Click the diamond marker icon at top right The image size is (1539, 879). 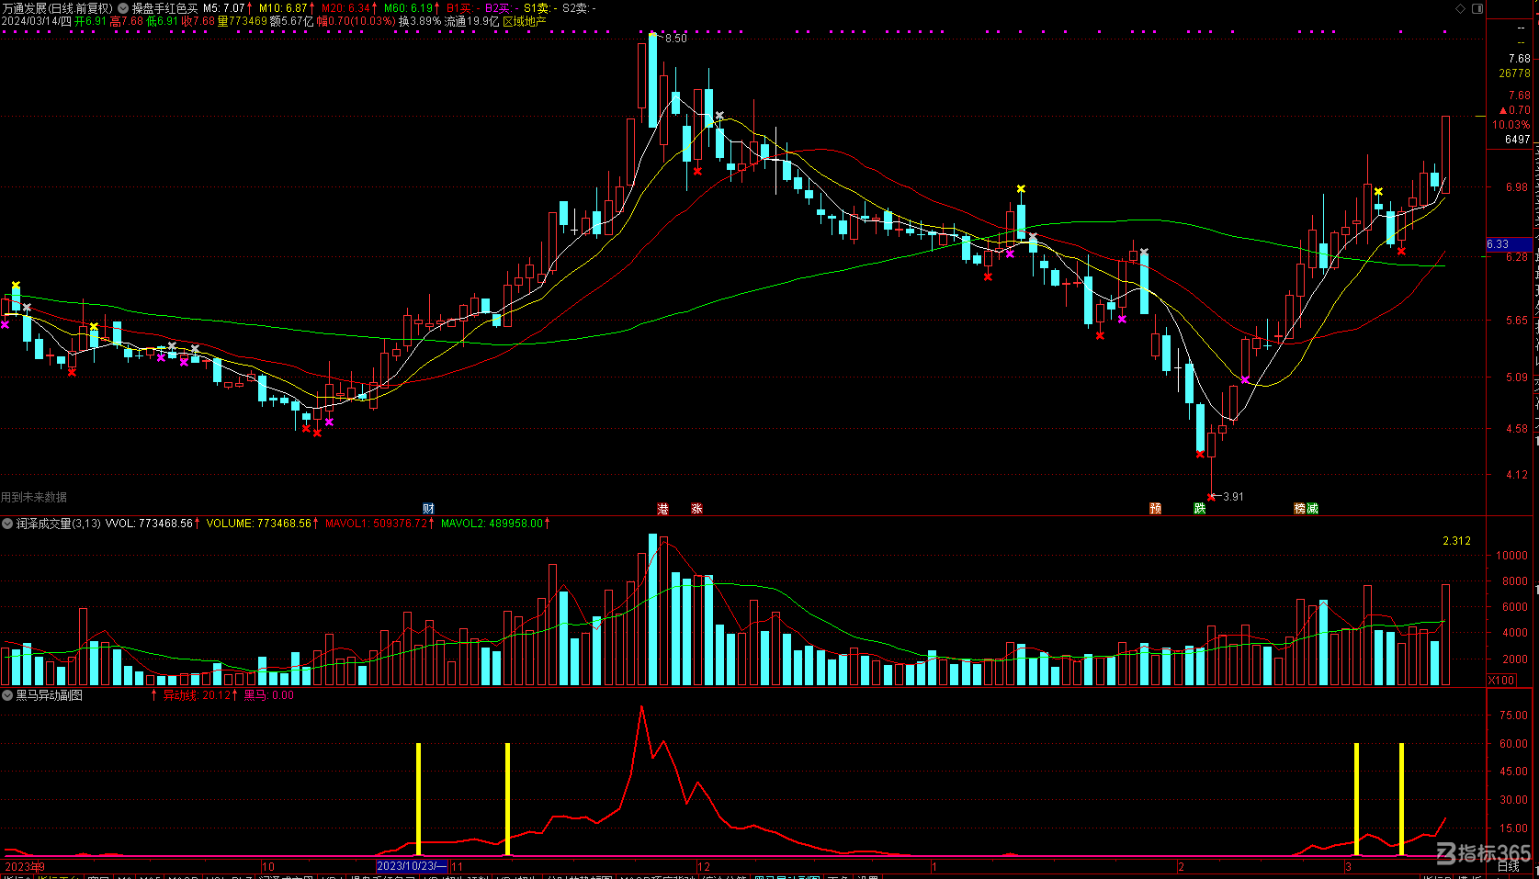[x=1461, y=8]
